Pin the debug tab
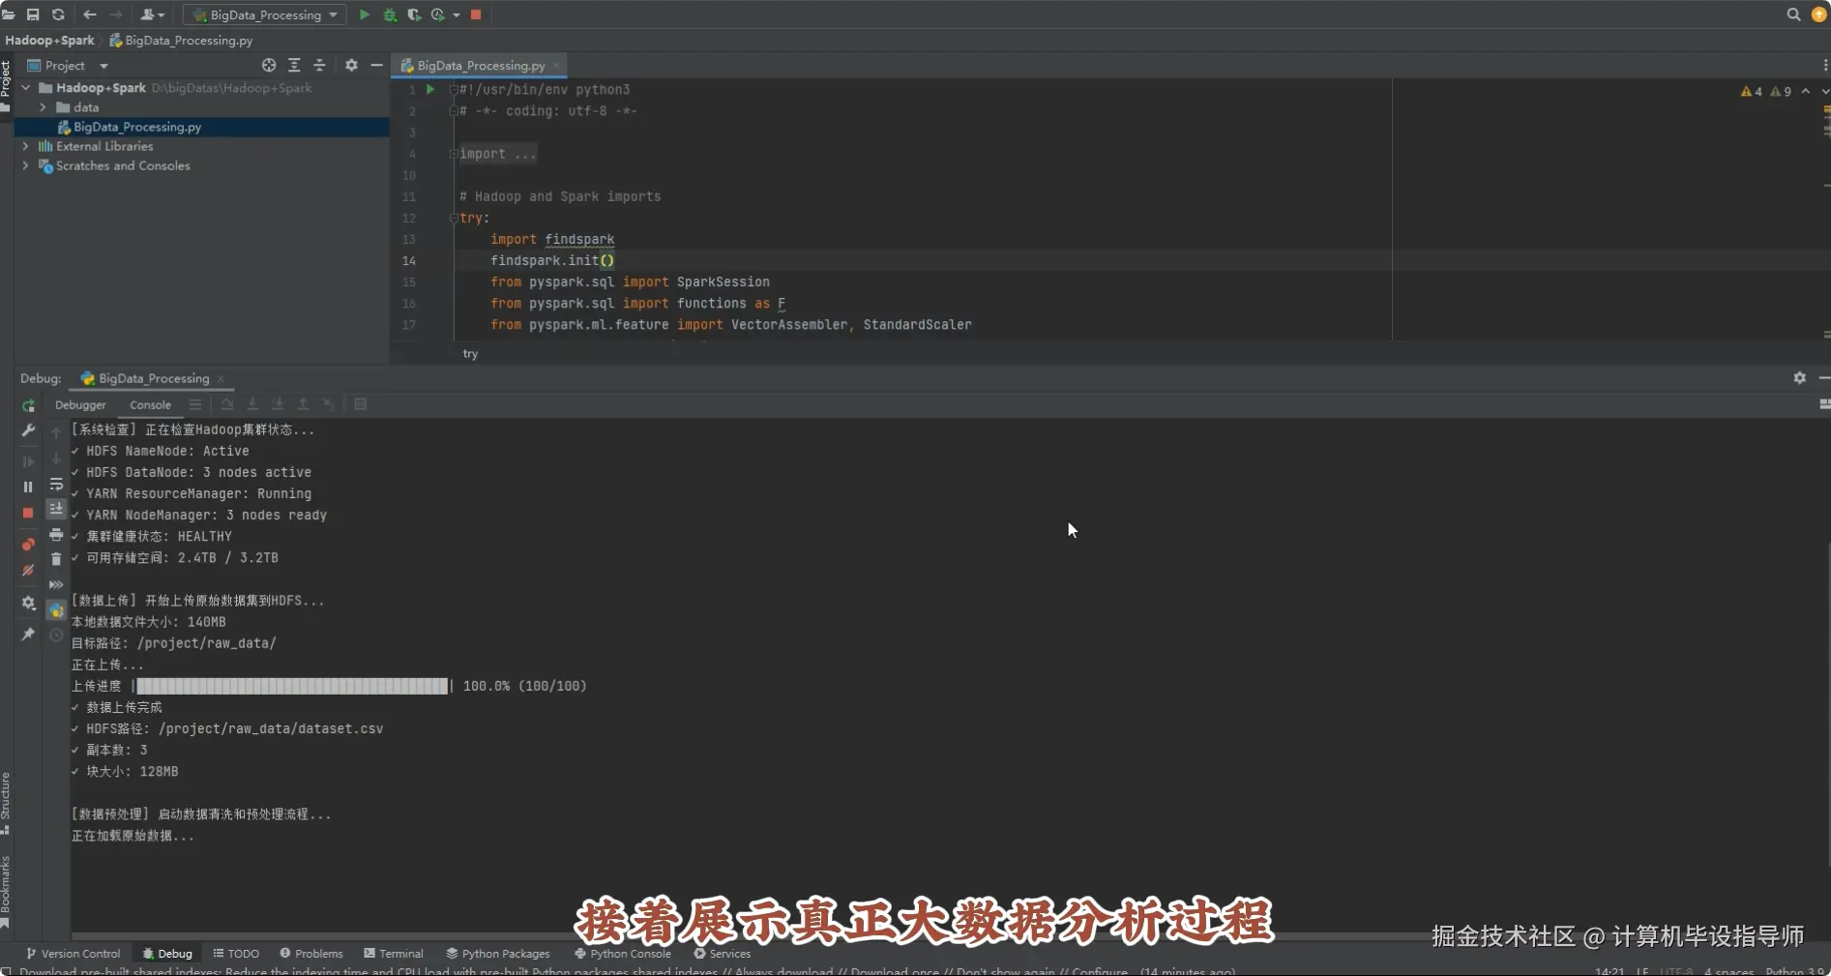The height and width of the screenshot is (976, 1831). coord(28,634)
